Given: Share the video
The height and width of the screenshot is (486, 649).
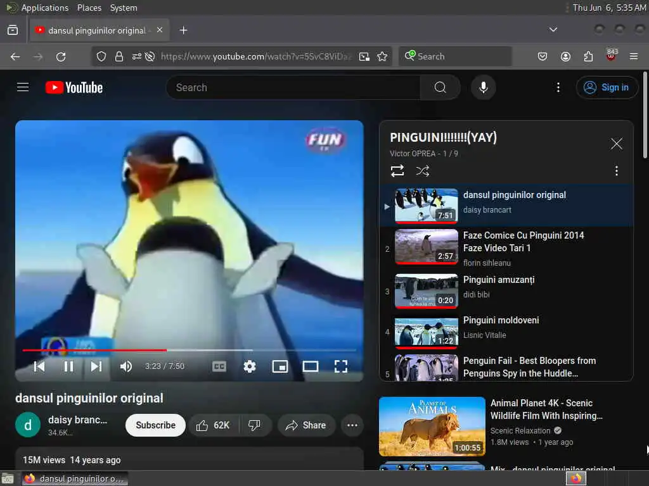Looking at the screenshot, I should [x=306, y=425].
